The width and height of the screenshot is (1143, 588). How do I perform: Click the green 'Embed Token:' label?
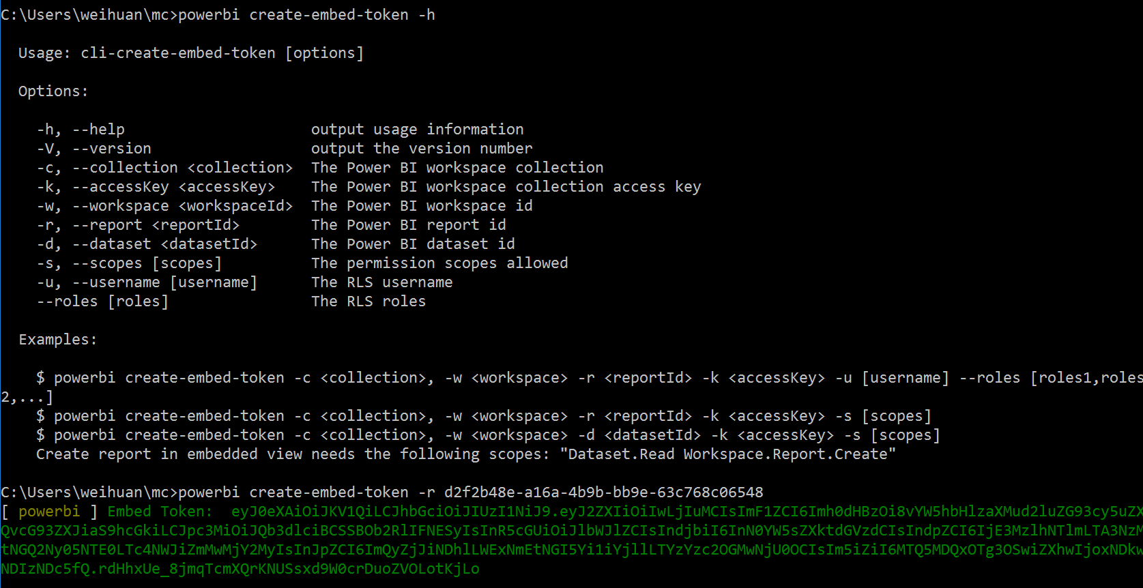click(x=160, y=511)
